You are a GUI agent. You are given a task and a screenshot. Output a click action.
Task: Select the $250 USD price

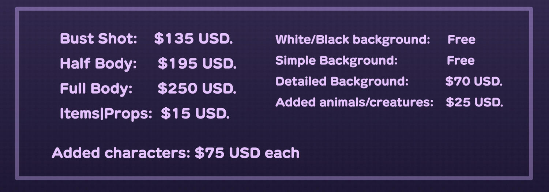point(197,89)
